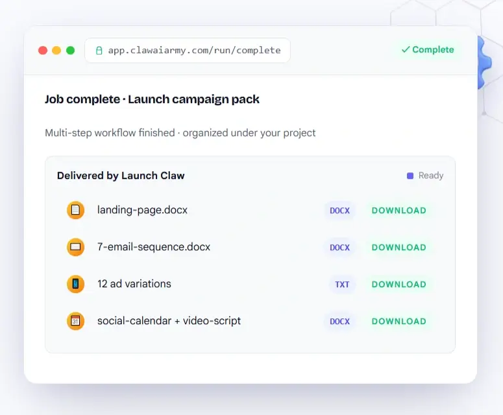The width and height of the screenshot is (503, 415).
Task: Select the social-calendar + video-script label
Action: tap(169, 320)
